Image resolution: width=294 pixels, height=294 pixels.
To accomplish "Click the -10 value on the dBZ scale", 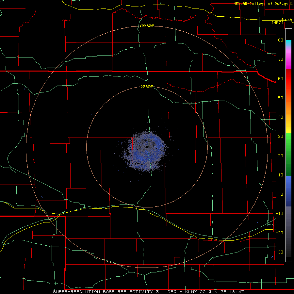I will pos(279,214).
